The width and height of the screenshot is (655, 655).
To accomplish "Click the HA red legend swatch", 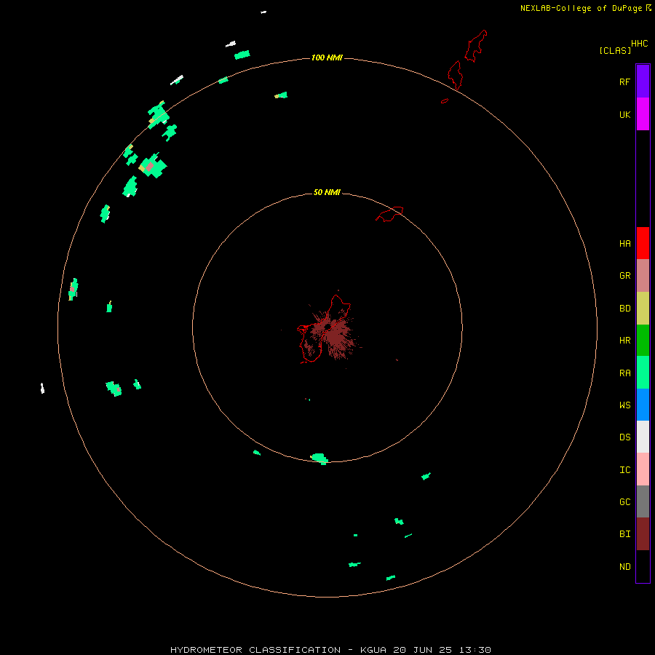I will 643,243.
